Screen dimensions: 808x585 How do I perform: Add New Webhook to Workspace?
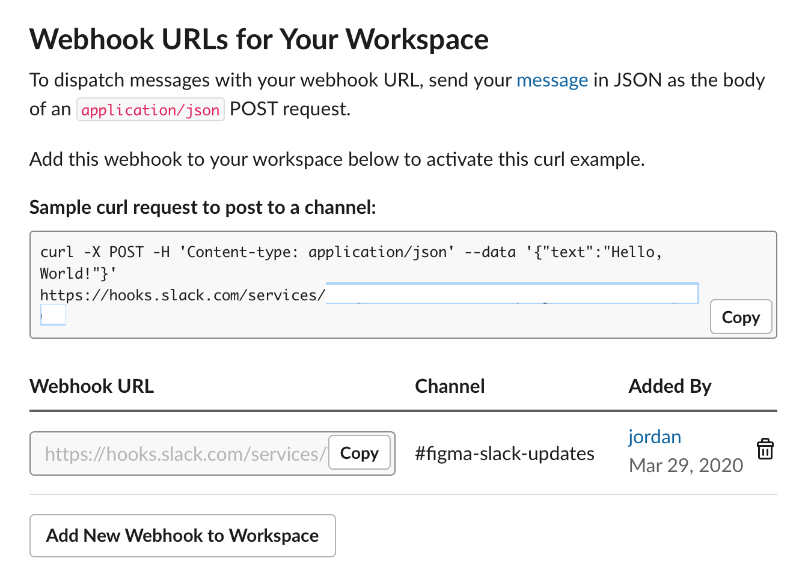pos(183,535)
